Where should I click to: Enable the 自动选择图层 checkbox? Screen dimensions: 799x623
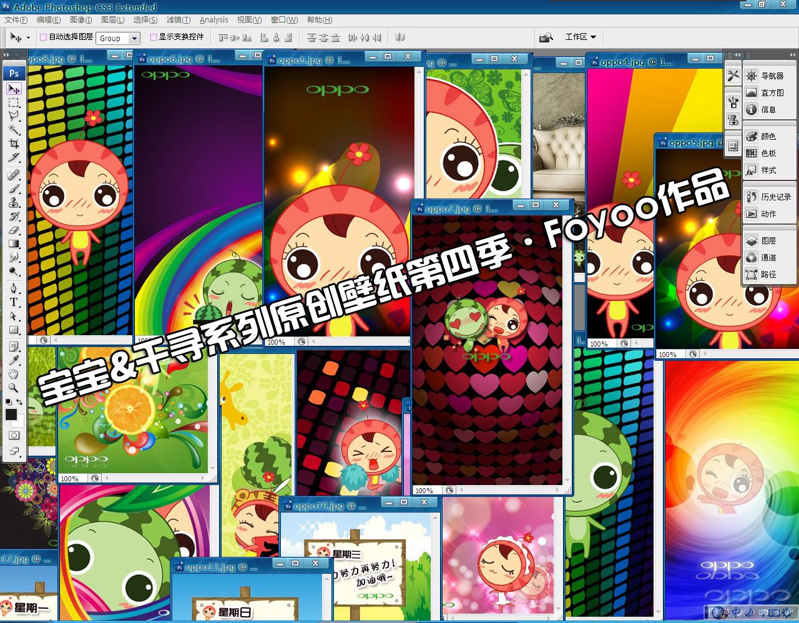44,37
